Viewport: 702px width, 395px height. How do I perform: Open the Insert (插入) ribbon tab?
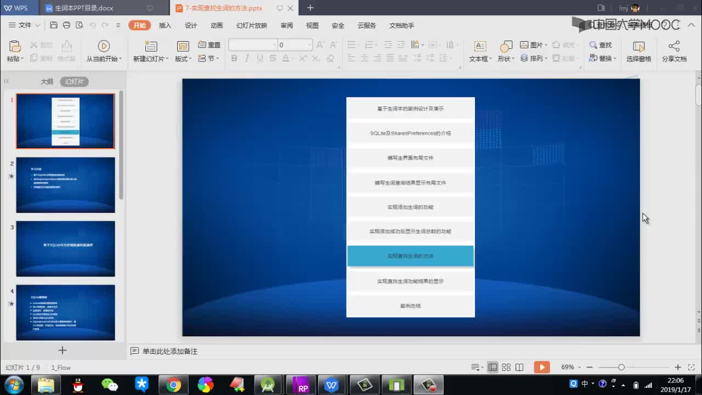(x=165, y=25)
